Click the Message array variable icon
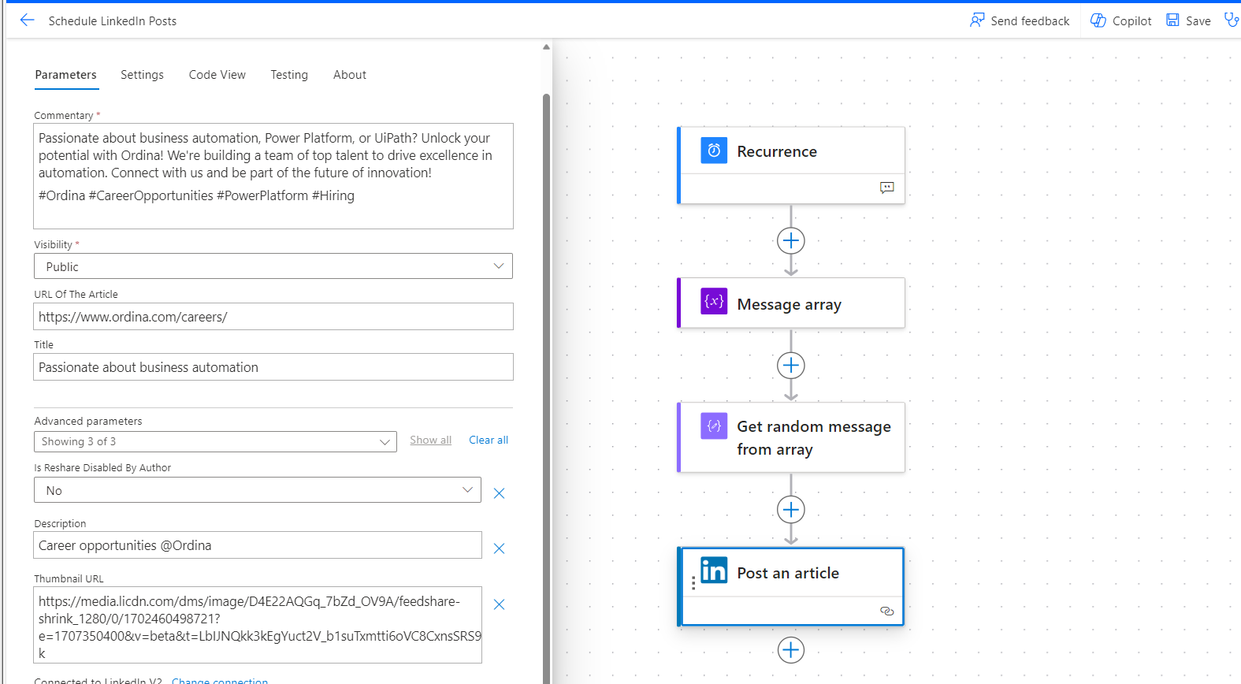The image size is (1241, 684). tap(714, 301)
